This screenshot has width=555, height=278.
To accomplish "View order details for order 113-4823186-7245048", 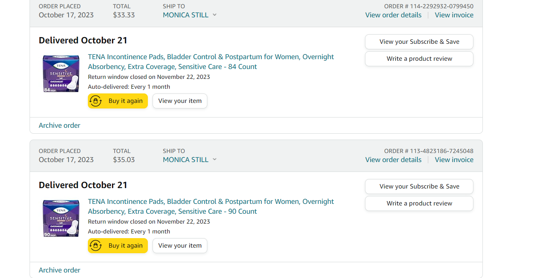I will click(393, 160).
